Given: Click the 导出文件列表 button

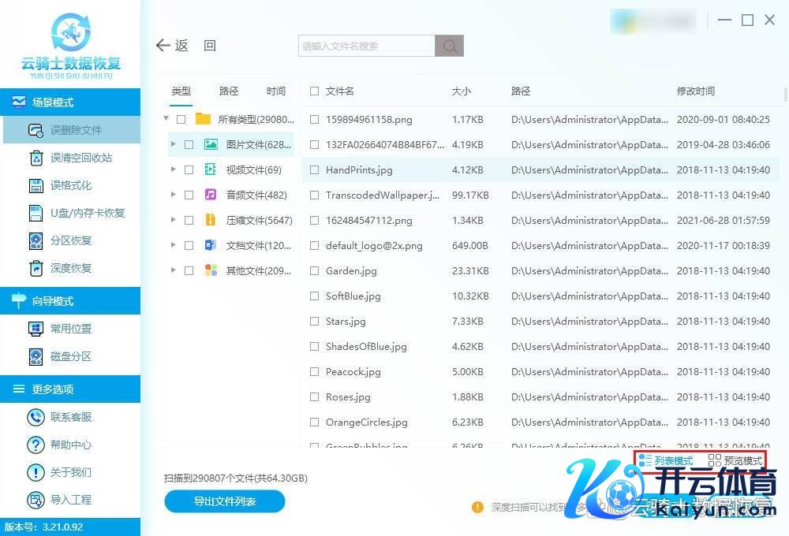Looking at the screenshot, I should [225, 501].
